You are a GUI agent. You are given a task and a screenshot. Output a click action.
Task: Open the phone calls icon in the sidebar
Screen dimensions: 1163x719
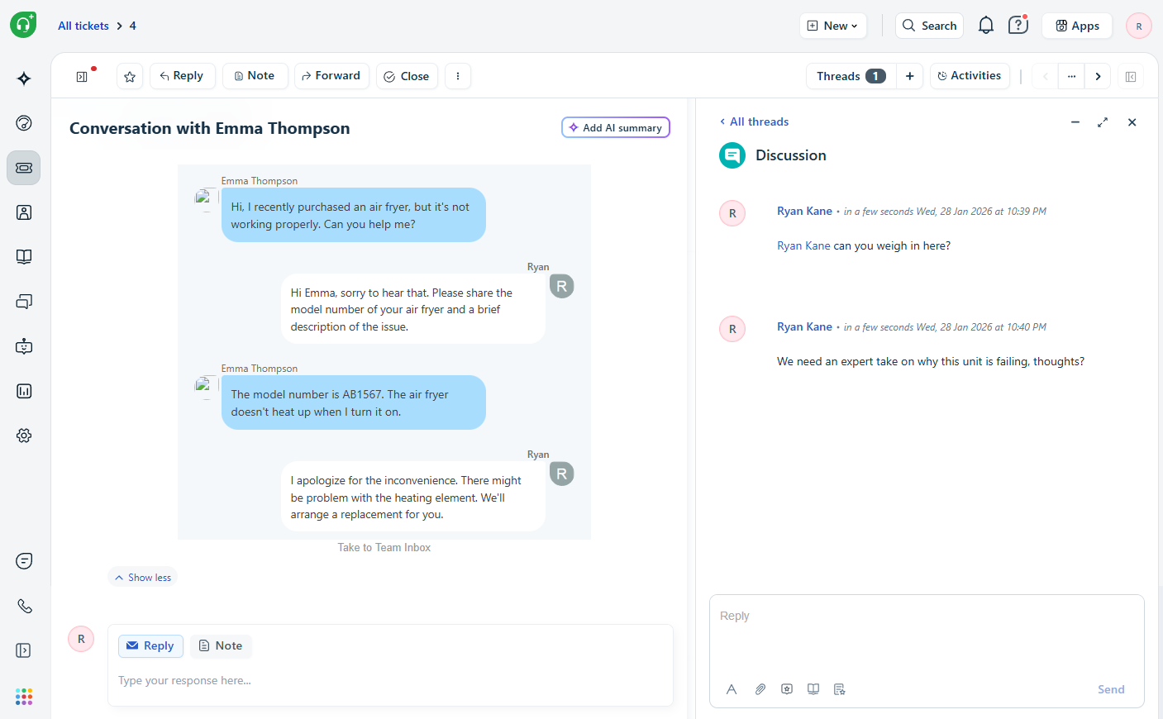[x=23, y=606]
